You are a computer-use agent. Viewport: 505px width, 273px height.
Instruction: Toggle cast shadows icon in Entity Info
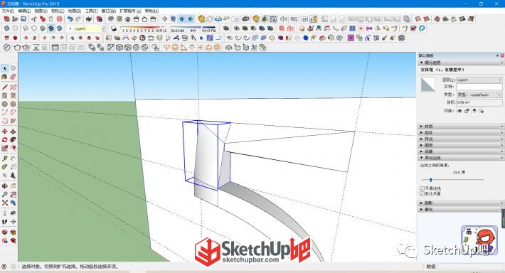[482, 111]
